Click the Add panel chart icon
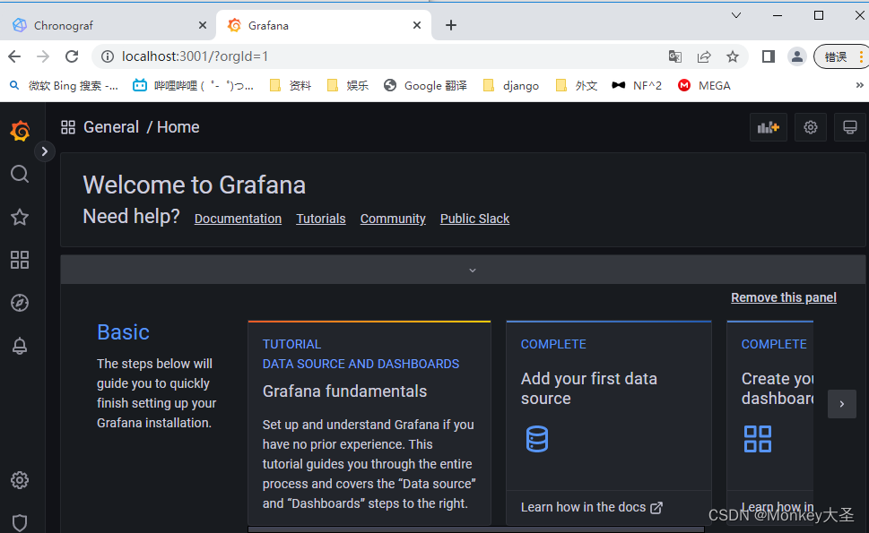The height and width of the screenshot is (533, 869). tap(769, 127)
